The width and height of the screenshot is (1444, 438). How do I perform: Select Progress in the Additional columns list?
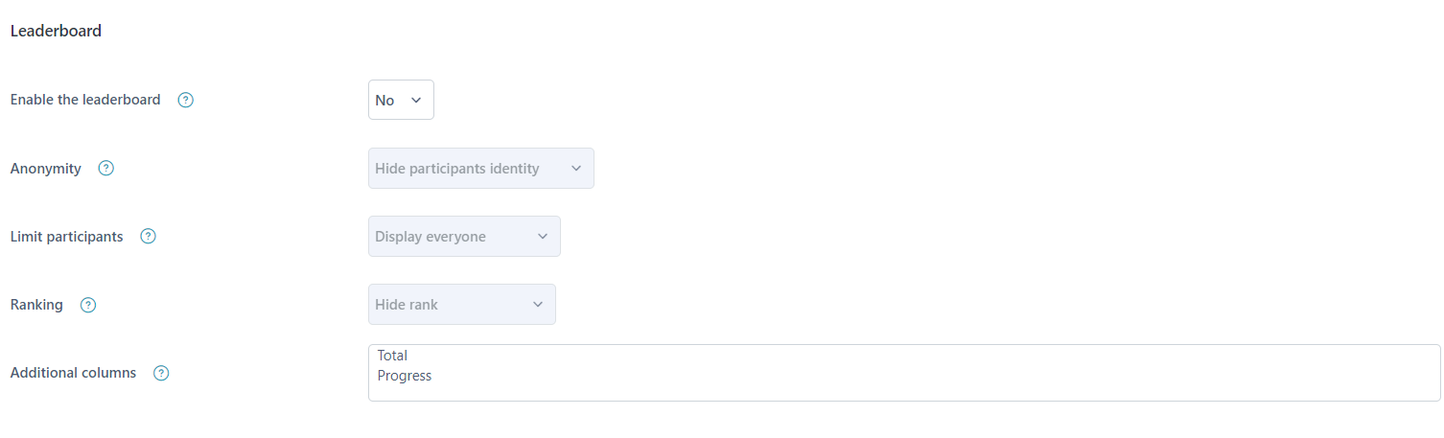405,376
